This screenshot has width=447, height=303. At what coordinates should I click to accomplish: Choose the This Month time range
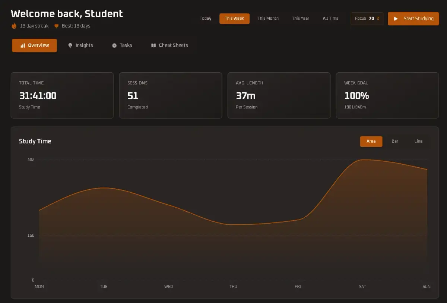tap(268, 18)
